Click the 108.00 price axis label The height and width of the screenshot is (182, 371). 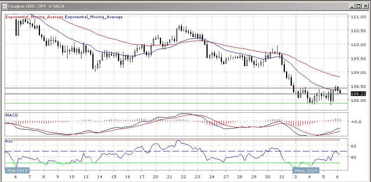(358, 100)
